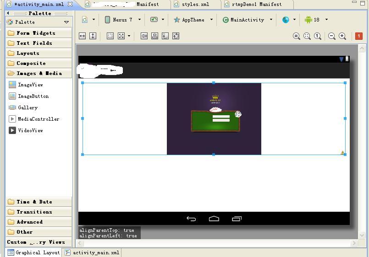369x257 pixels.
Task: Open the Layouts palette category
Action: point(28,53)
